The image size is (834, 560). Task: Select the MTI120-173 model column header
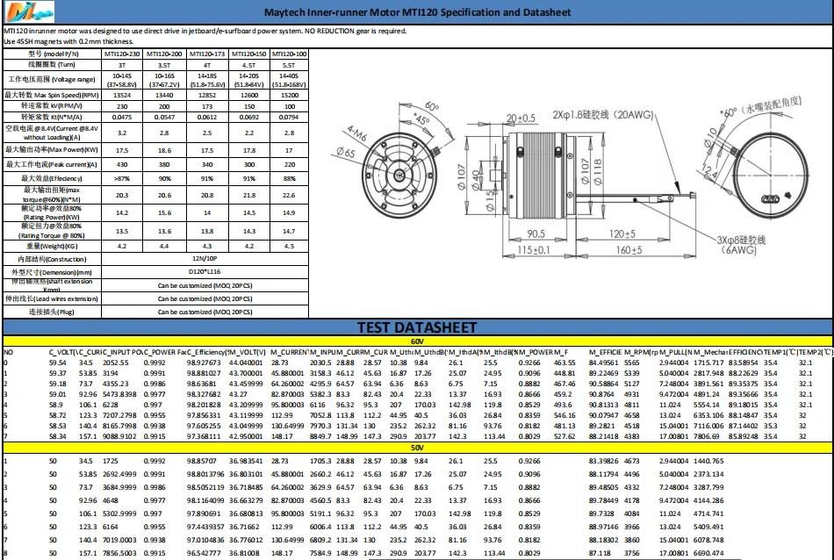coord(207,54)
